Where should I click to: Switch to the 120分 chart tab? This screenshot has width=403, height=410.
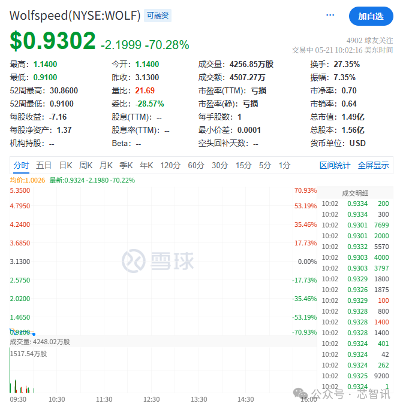[170, 165]
